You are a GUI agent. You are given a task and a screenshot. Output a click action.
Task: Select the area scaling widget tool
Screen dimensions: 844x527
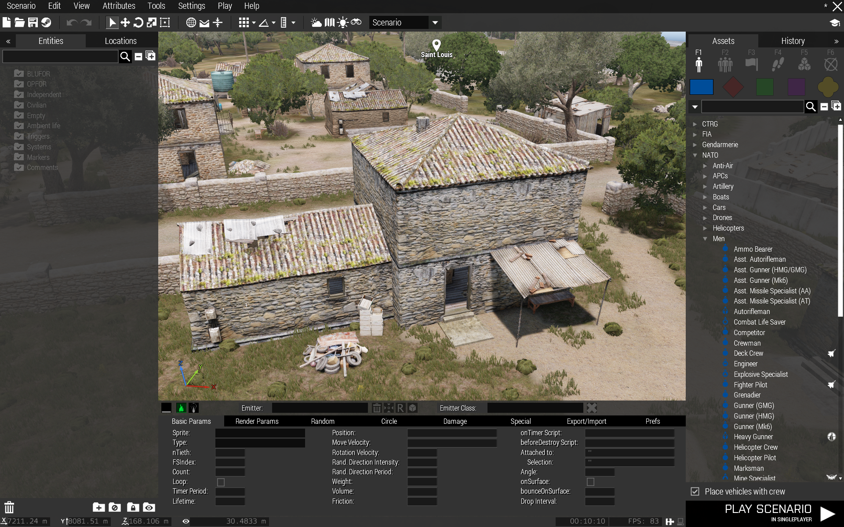click(x=165, y=22)
